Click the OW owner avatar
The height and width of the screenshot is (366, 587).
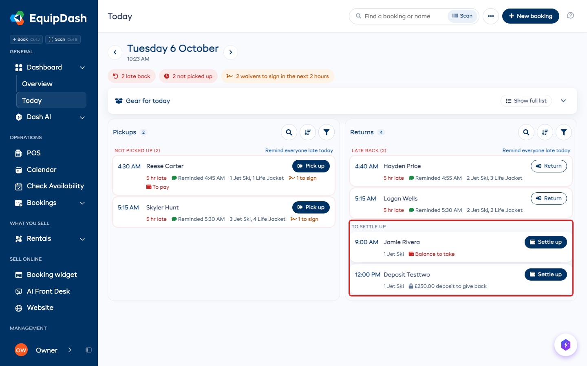click(x=21, y=350)
